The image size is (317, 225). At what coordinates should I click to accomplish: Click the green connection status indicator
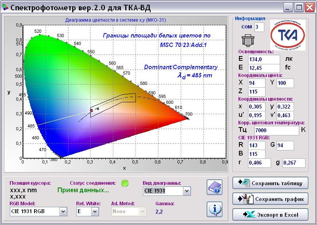coord(125,183)
